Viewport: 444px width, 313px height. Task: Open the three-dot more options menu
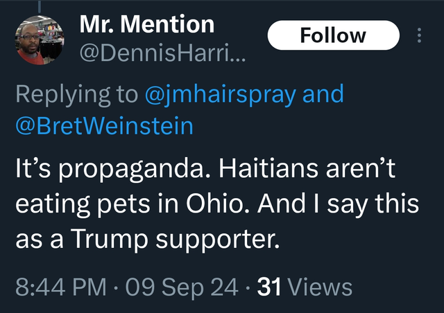pos(418,35)
